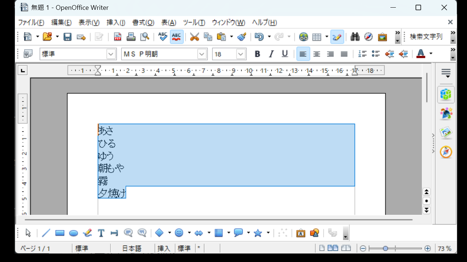
Task: Select the Rectangle drawing tool
Action: coord(60,233)
